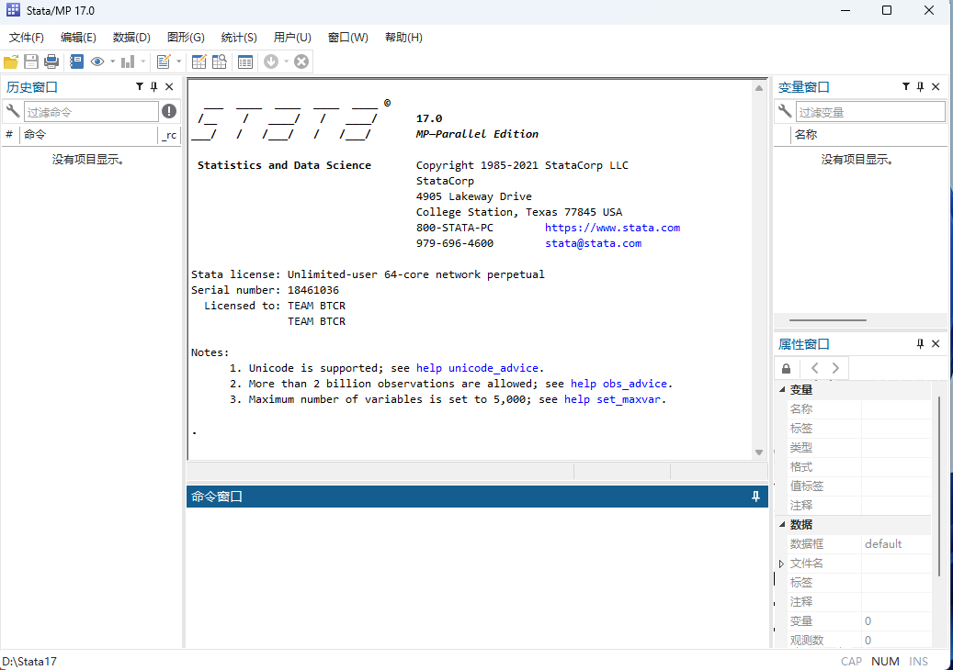
Task: Select the 类型 property row
Action: (x=859, y=447)
